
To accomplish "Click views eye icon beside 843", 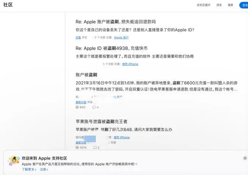I will (77, 107).
